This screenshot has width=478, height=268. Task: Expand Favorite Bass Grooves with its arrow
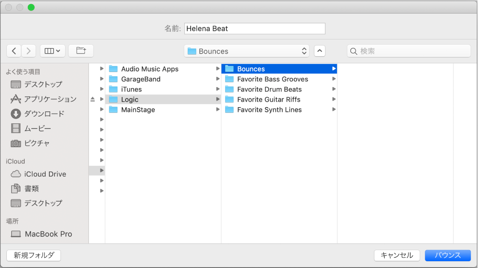pos(334,79)
